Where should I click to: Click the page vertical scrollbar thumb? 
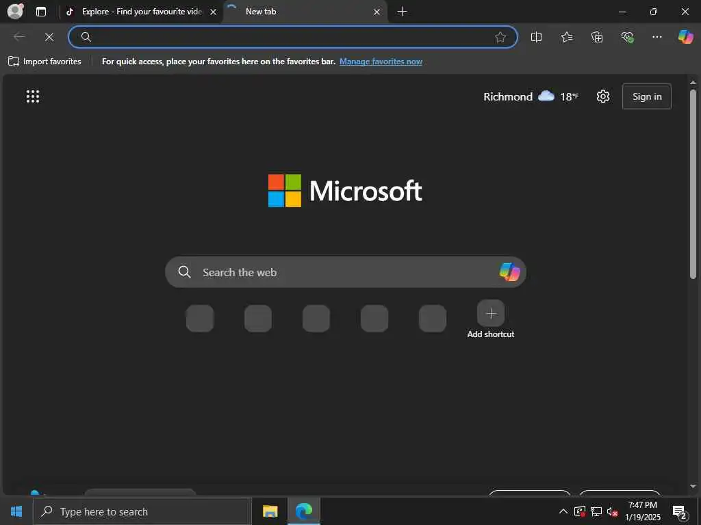(x=693, y=184)
